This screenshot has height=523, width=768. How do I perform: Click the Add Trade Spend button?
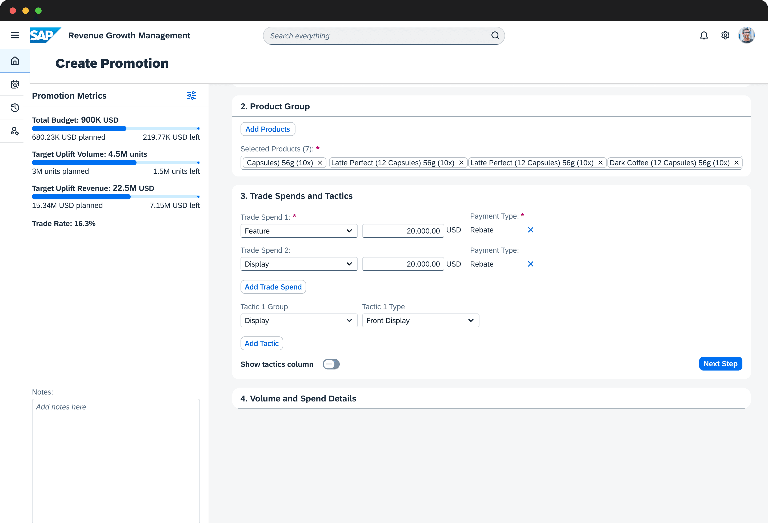[x=273, y=287]
